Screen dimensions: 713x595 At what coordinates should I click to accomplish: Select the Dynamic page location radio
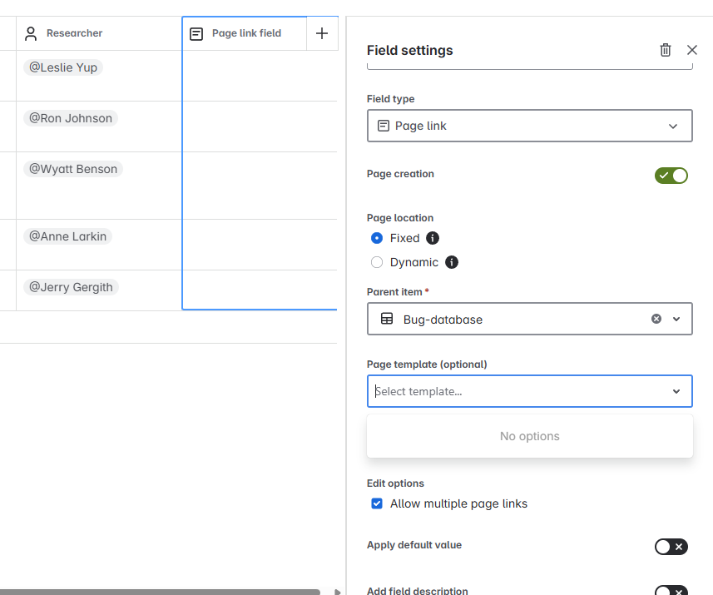pyautogui.click(x=377, y=262)
